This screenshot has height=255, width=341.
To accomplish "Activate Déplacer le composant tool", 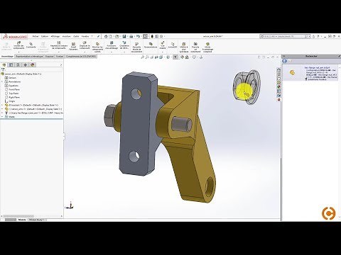I will 85,45.
